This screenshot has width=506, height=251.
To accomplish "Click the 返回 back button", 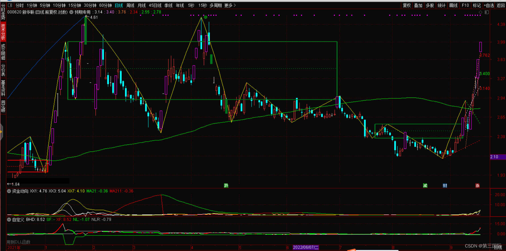I will [x=501, y=5].
